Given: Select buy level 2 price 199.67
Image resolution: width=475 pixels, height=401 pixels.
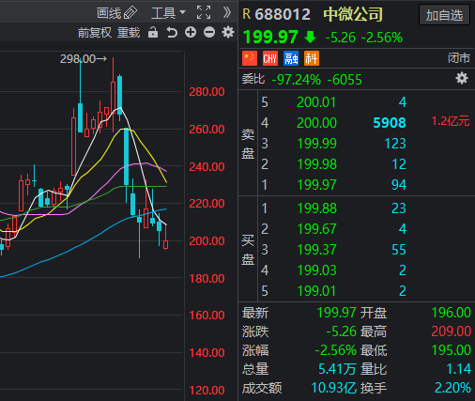Looking at the screenshot, I should pos(316,229).
